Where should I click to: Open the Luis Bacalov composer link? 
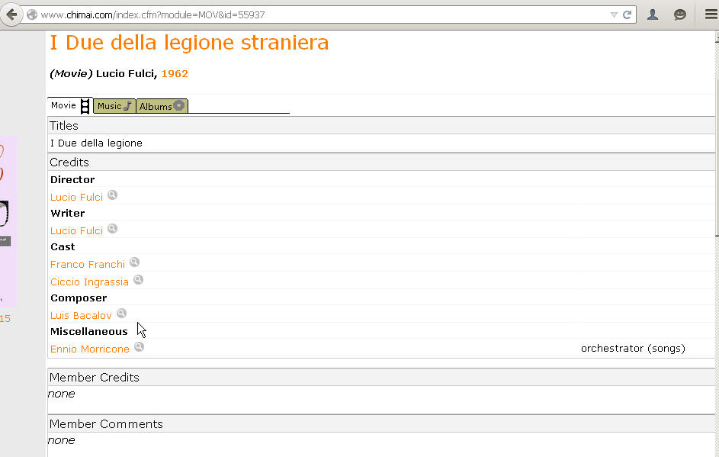81,315
